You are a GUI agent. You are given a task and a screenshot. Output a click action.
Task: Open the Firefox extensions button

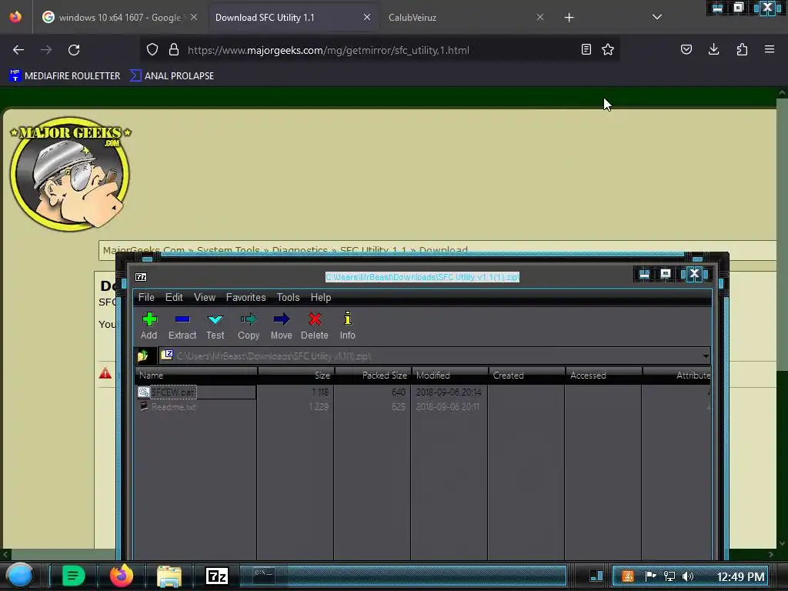click(x=742, y=49)
